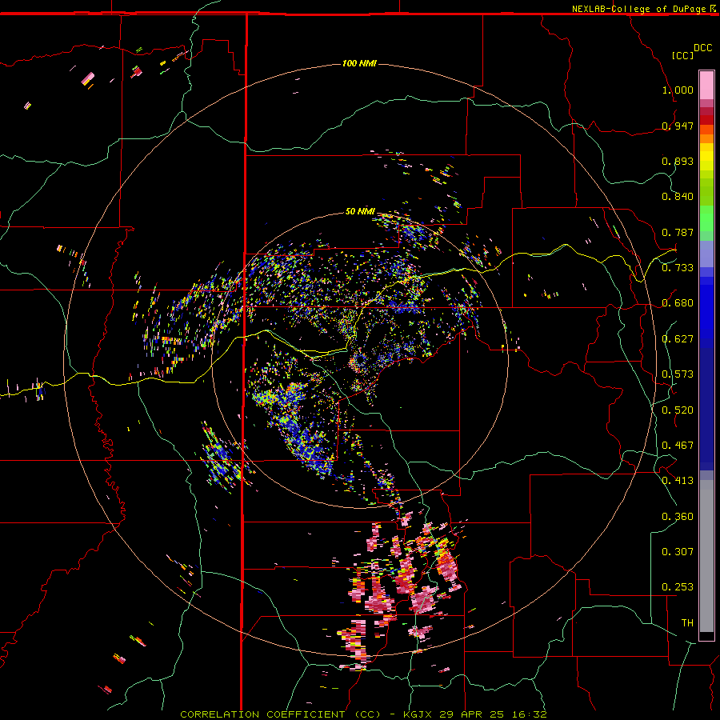
Task: Select the 0.307 legend value
Action: 678,551
